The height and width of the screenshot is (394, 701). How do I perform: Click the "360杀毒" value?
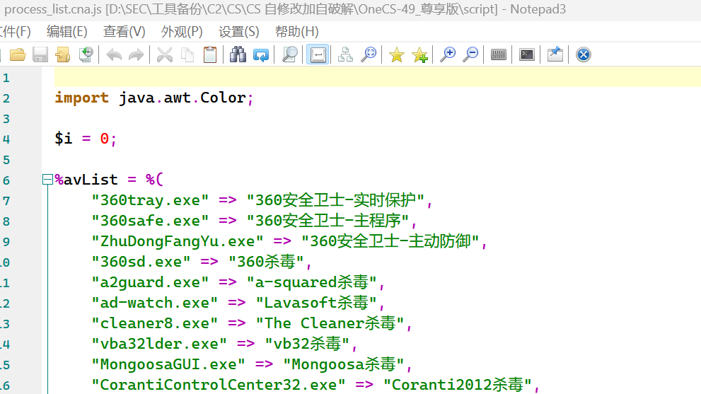[x=267, y=262]
